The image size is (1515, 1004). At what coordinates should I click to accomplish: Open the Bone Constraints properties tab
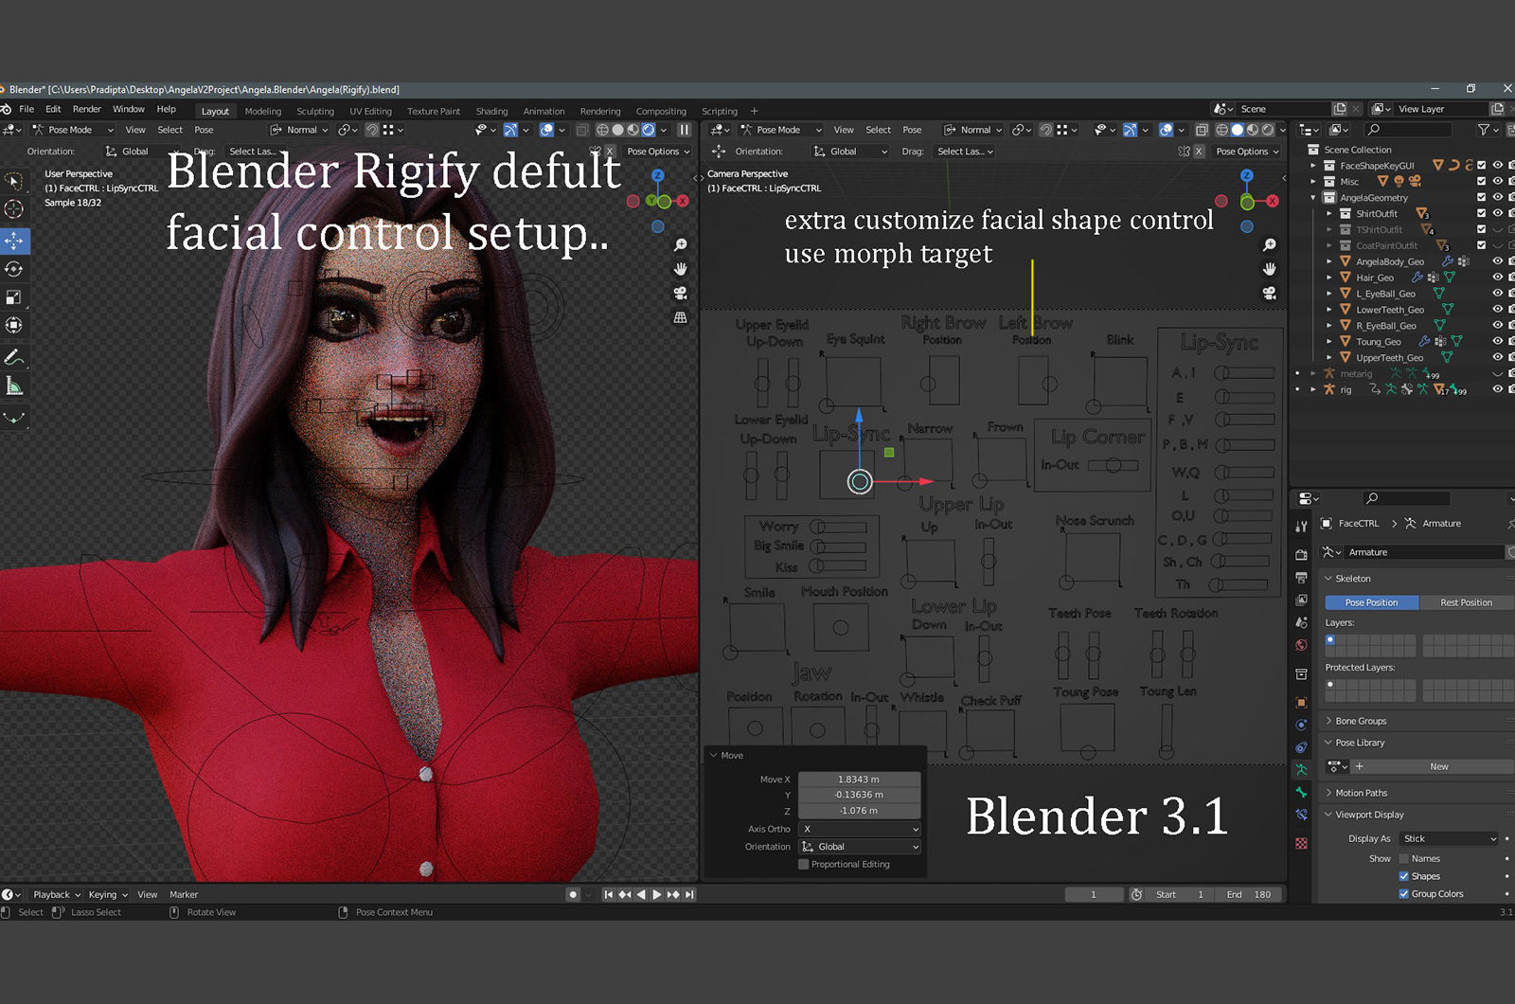[x=1302, y=815]
